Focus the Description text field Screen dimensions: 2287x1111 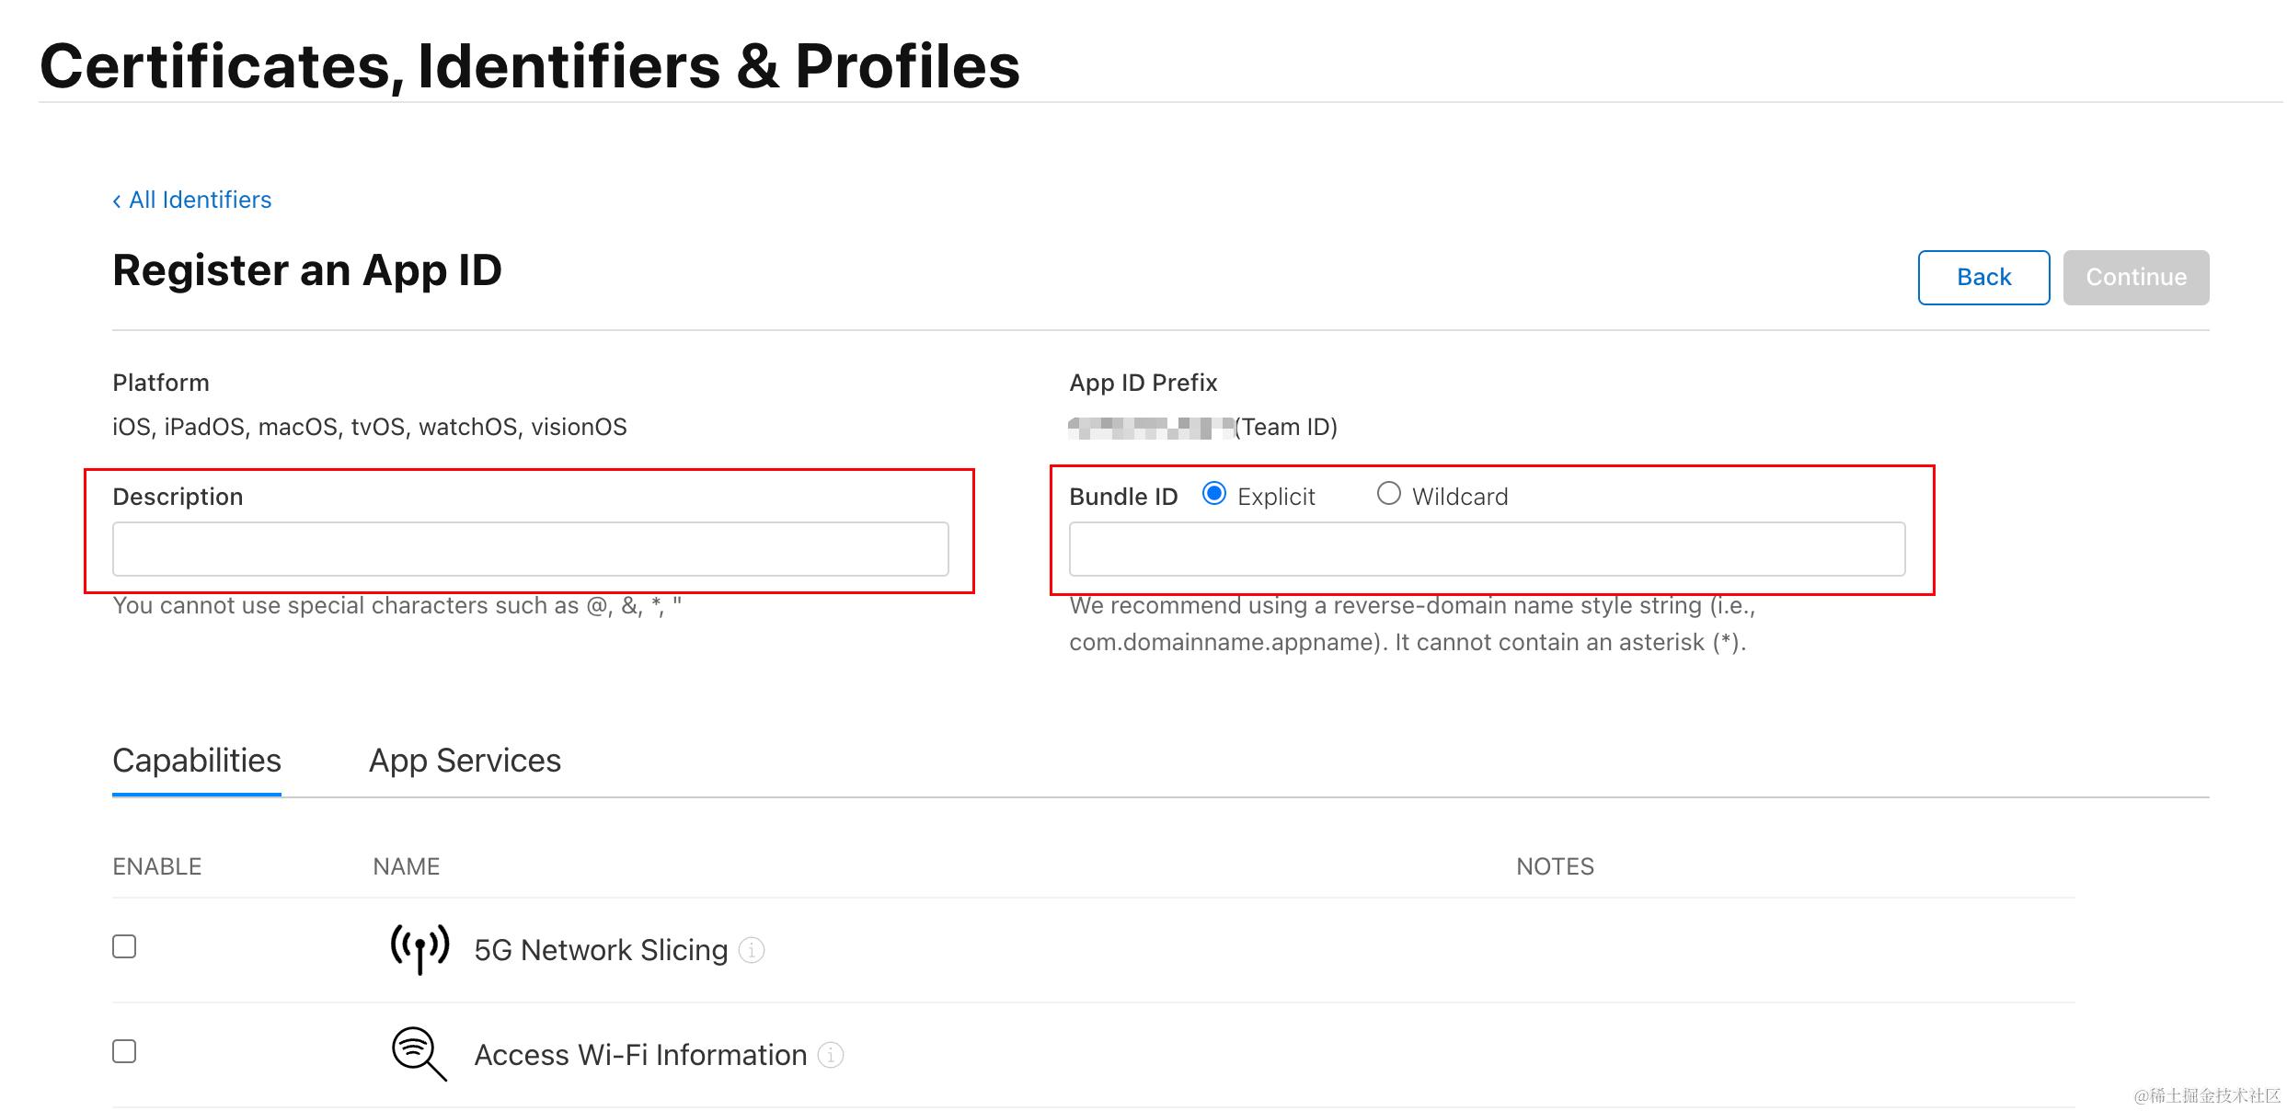(x=531, y=549)
